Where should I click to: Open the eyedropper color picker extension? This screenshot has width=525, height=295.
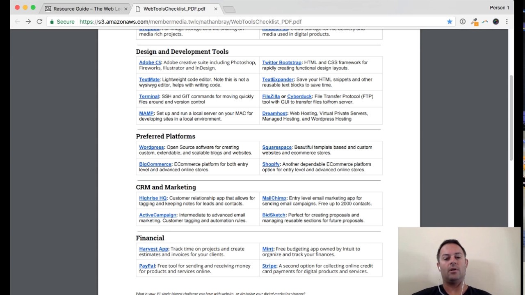tap(475, 21)
